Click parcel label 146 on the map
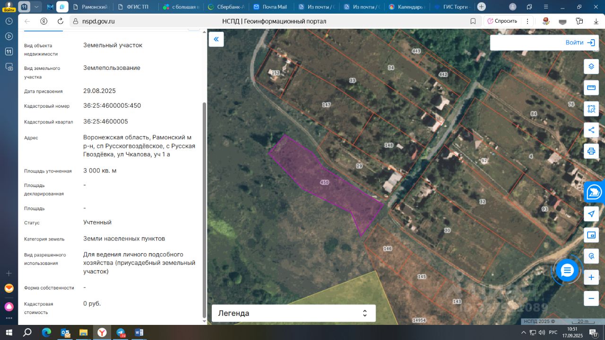The height and width of the screenshot is (340, 605). click(388, 248)
